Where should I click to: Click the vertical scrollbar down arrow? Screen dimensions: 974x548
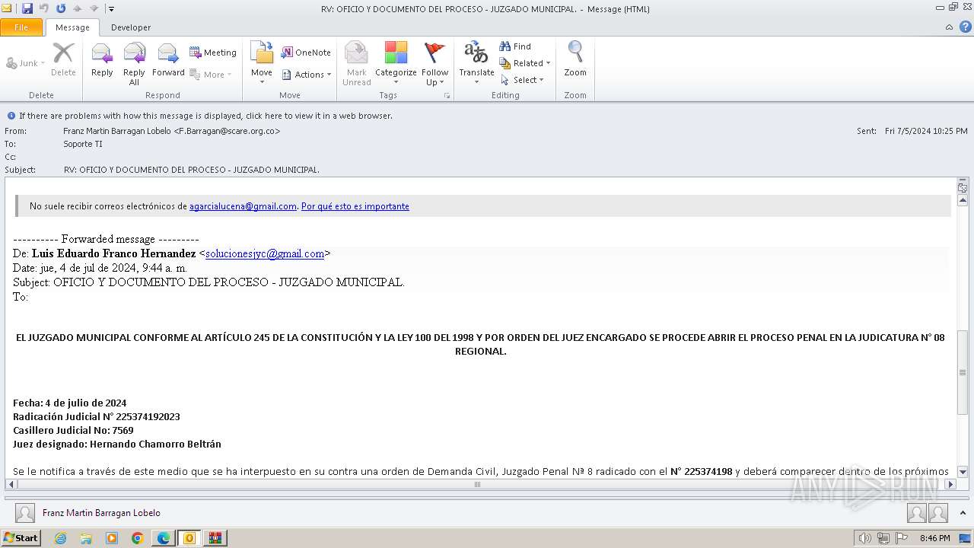click(x=963, y=472)
